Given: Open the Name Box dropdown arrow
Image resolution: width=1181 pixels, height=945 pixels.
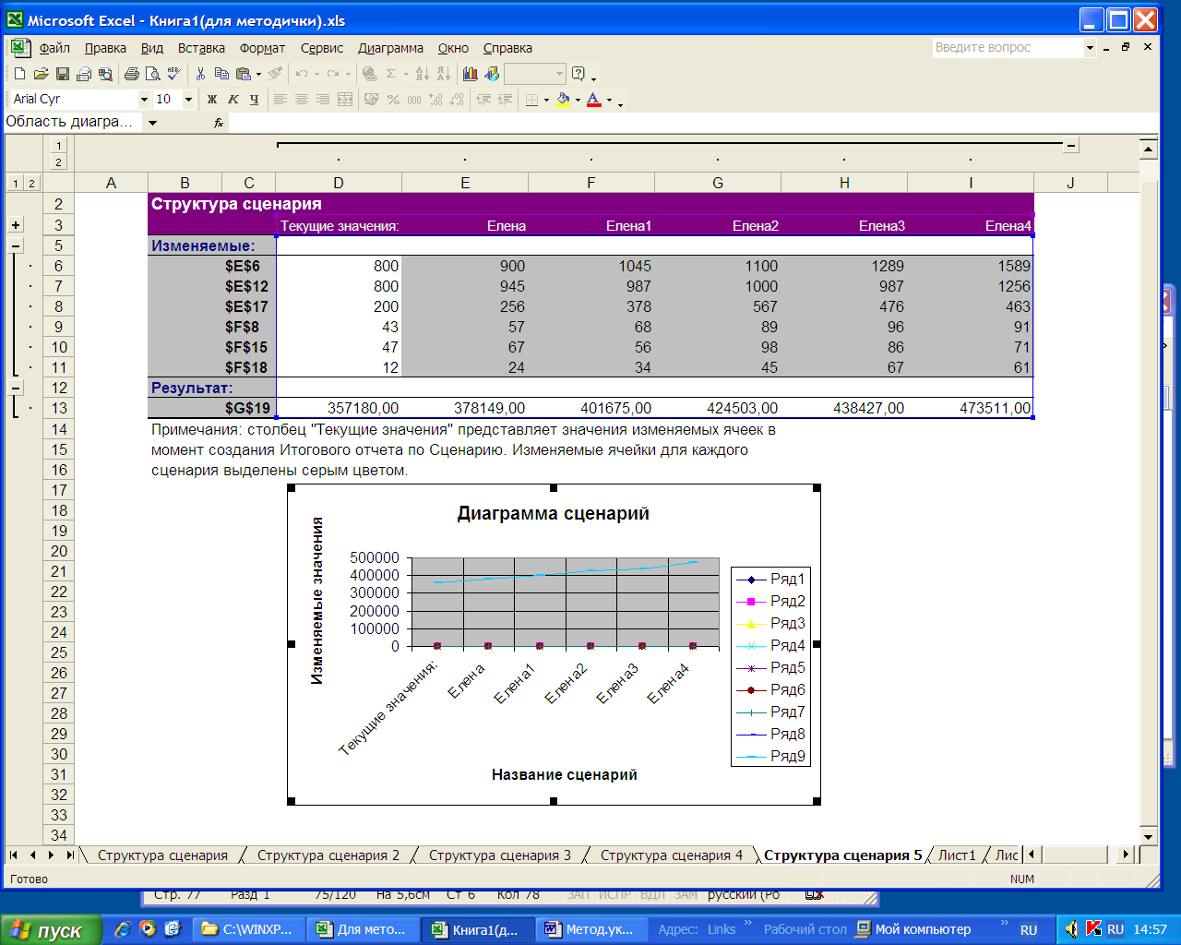Looking at the screenshot, I should pos(153,123).
